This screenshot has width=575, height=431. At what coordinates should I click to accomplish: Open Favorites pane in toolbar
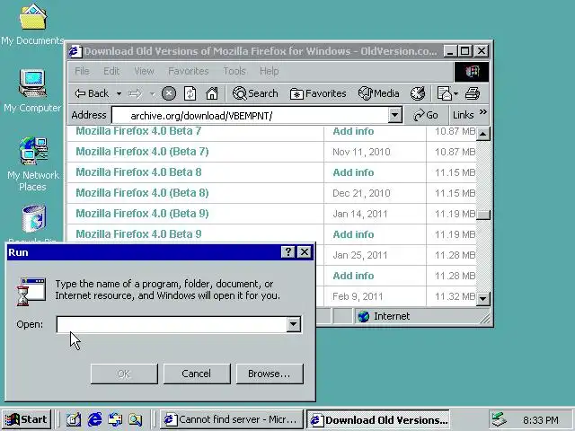(x=317, y=93)
